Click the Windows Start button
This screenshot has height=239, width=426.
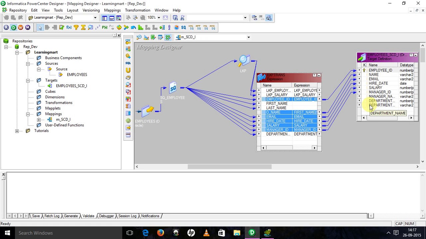(7, 233)
